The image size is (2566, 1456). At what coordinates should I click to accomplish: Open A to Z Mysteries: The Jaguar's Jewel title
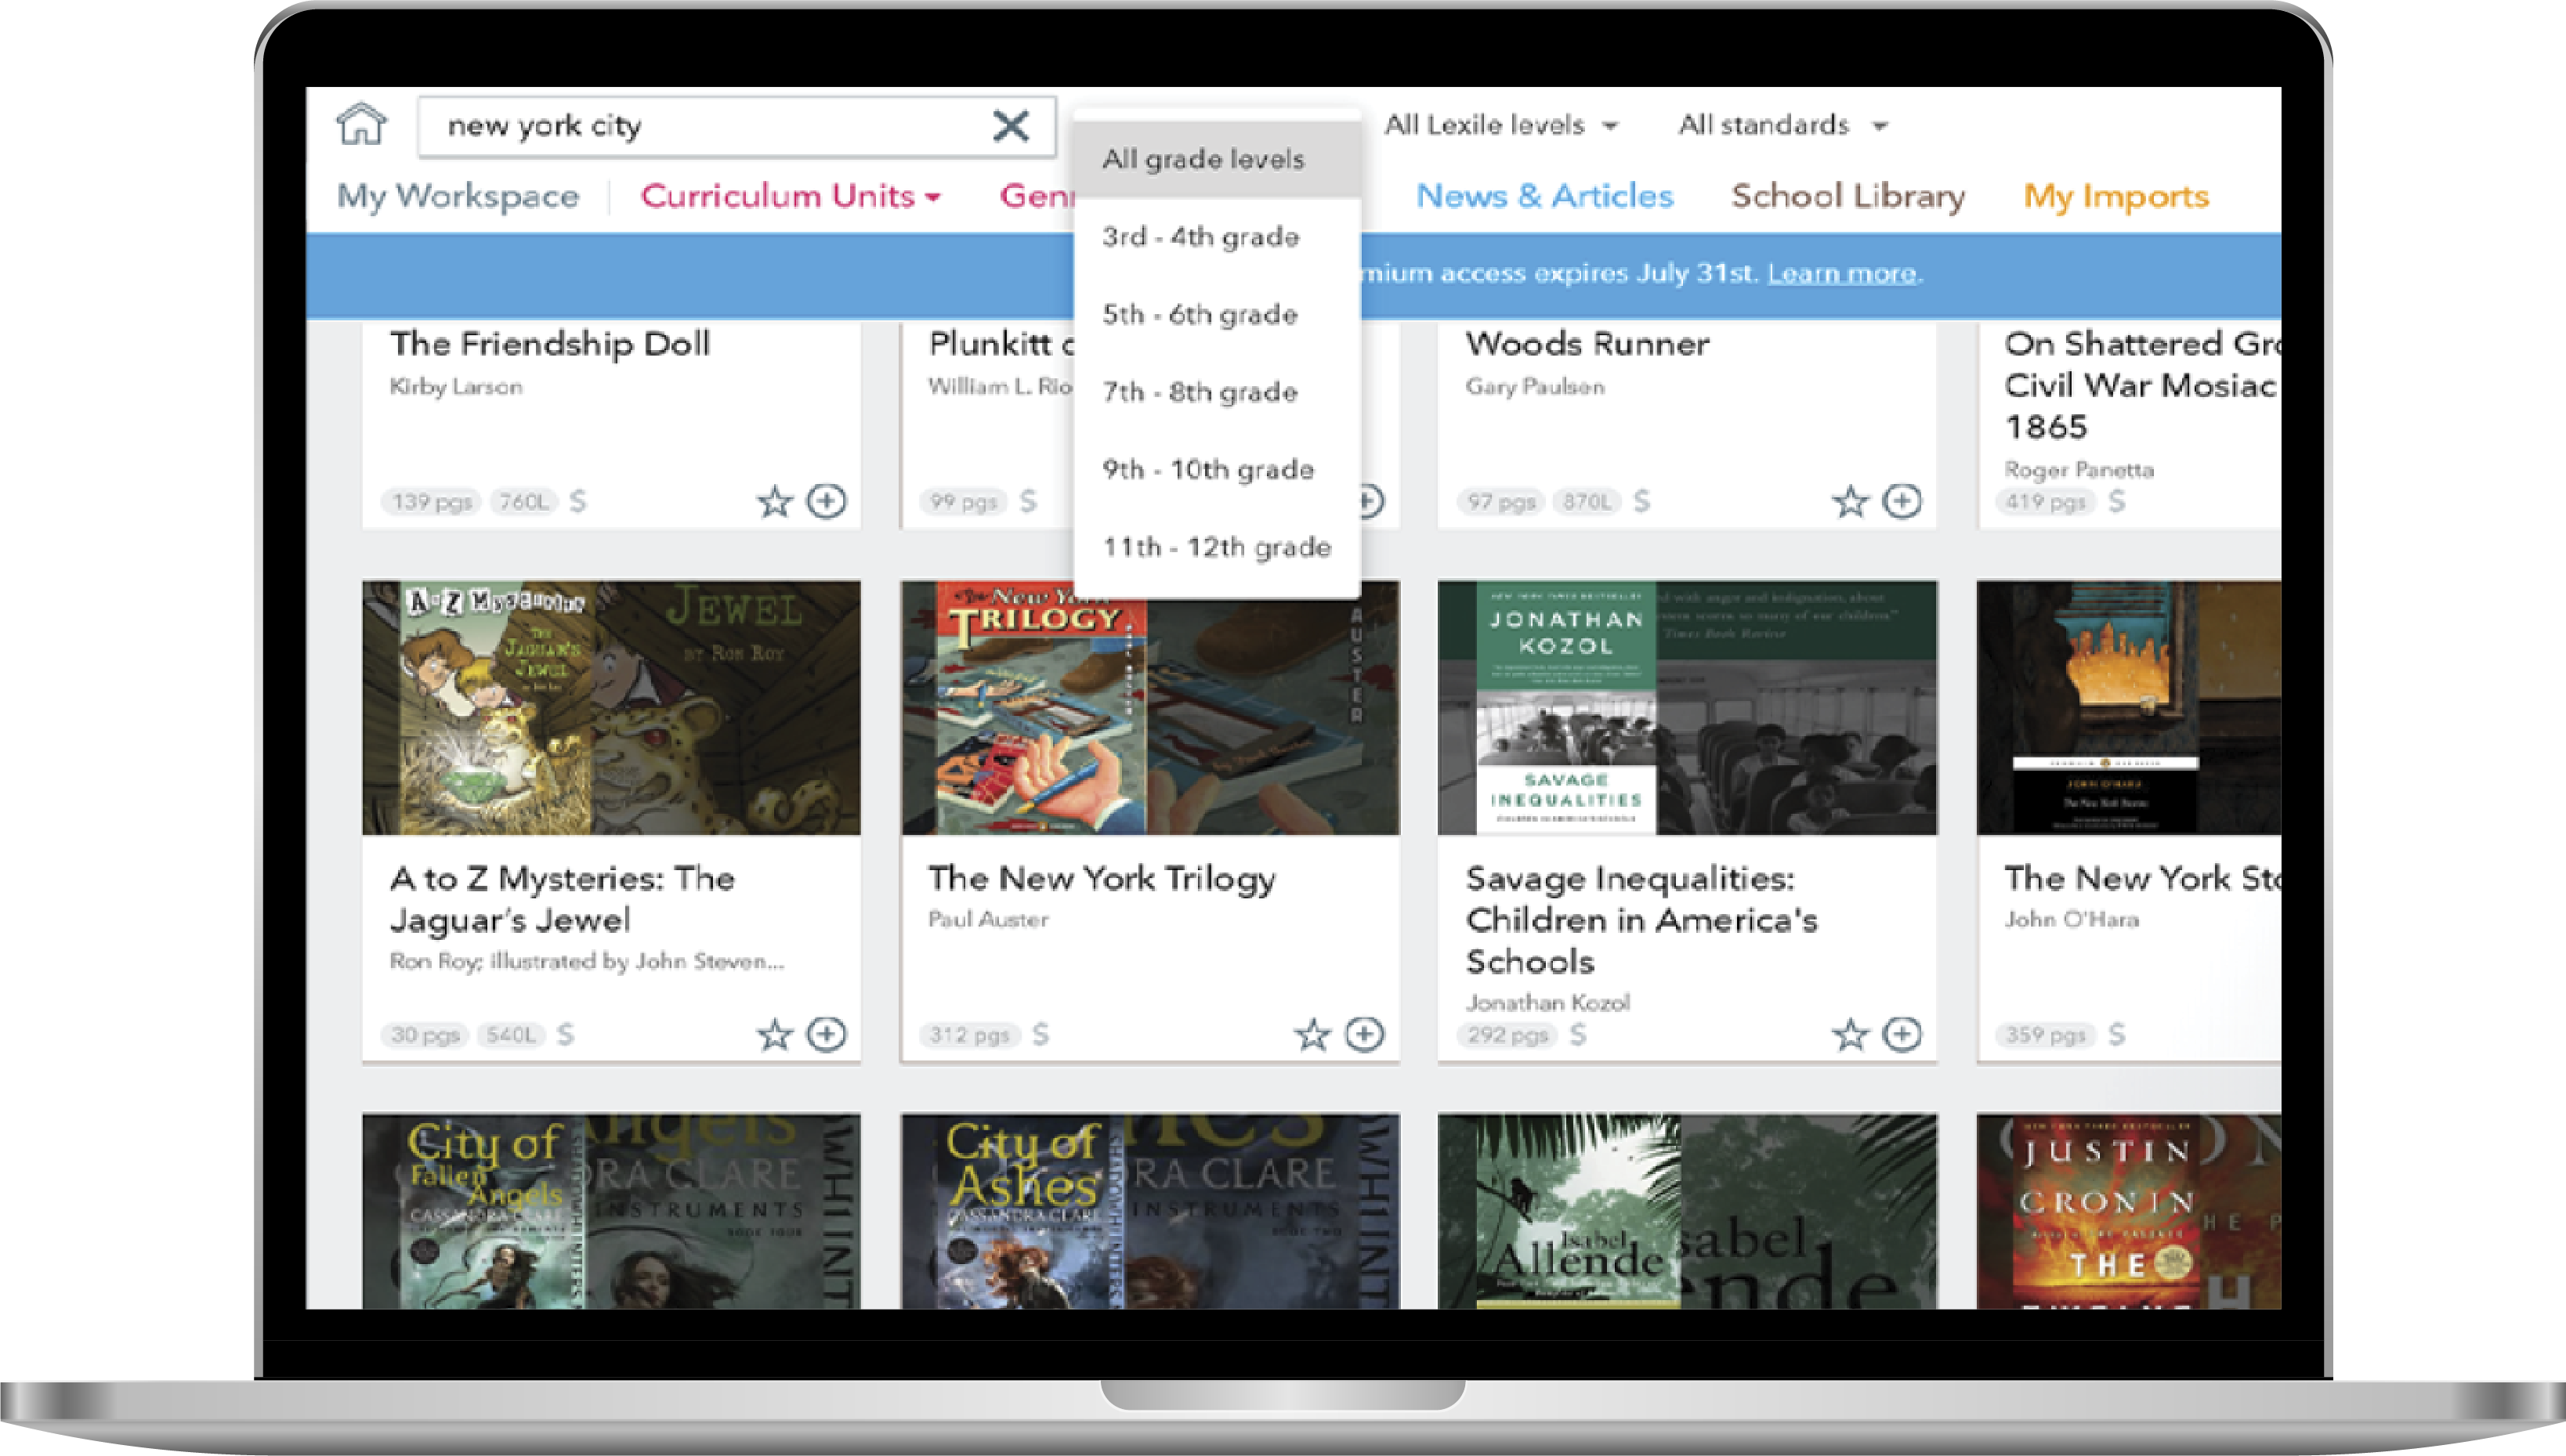click(x=563, y=899)
